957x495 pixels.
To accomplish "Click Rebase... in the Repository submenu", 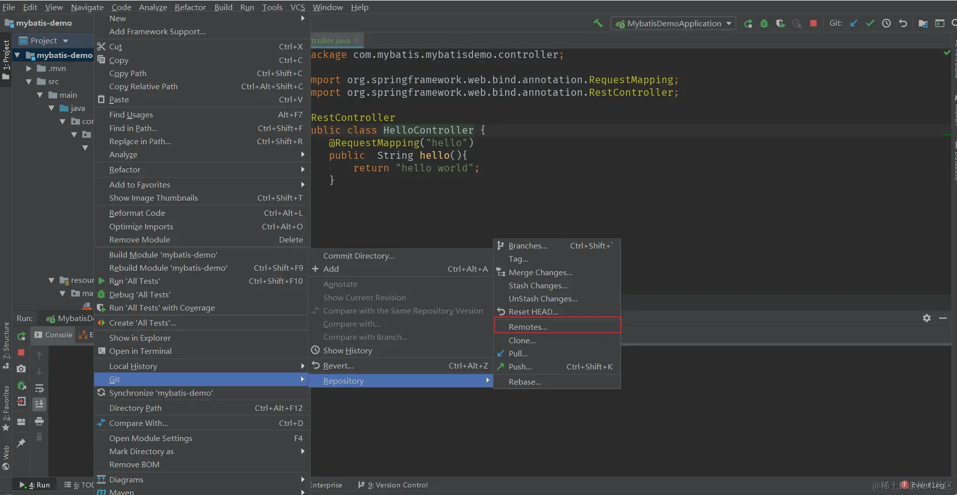I will point(557,382).
